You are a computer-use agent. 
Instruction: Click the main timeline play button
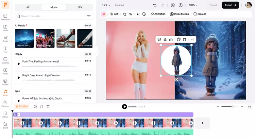(125, 106)
